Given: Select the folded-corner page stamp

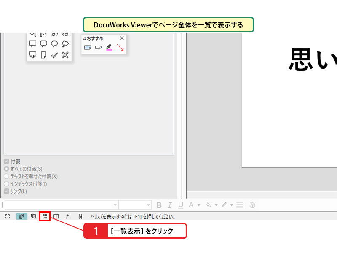Looking at the screenshot, I should [44, 55].
